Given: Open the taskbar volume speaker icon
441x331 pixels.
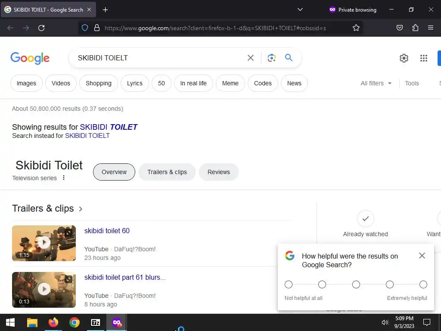Looking at the screenshot, I should click(x=385, y=322).
